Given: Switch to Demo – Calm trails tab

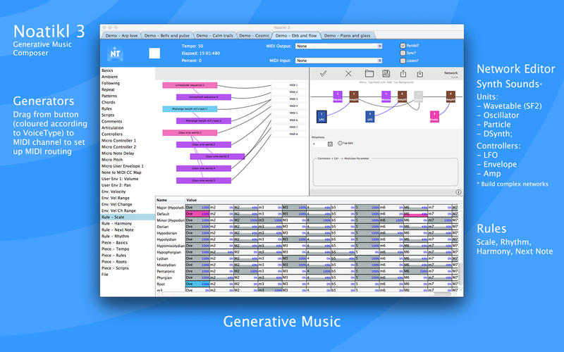Looking at the screenshot, I should coord(214,35).
